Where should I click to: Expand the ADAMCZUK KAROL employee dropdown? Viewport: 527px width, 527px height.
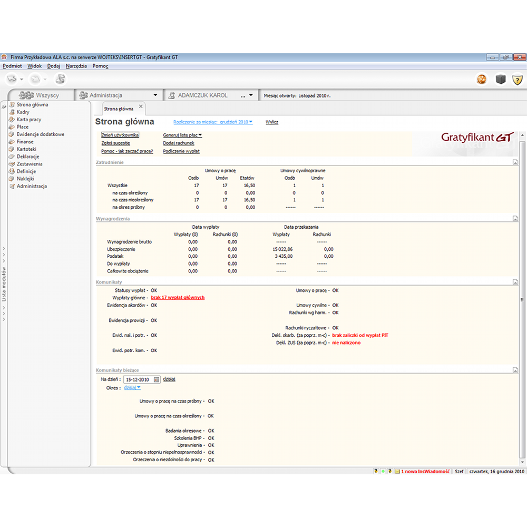pyautogui.click(x=251, y=95)
